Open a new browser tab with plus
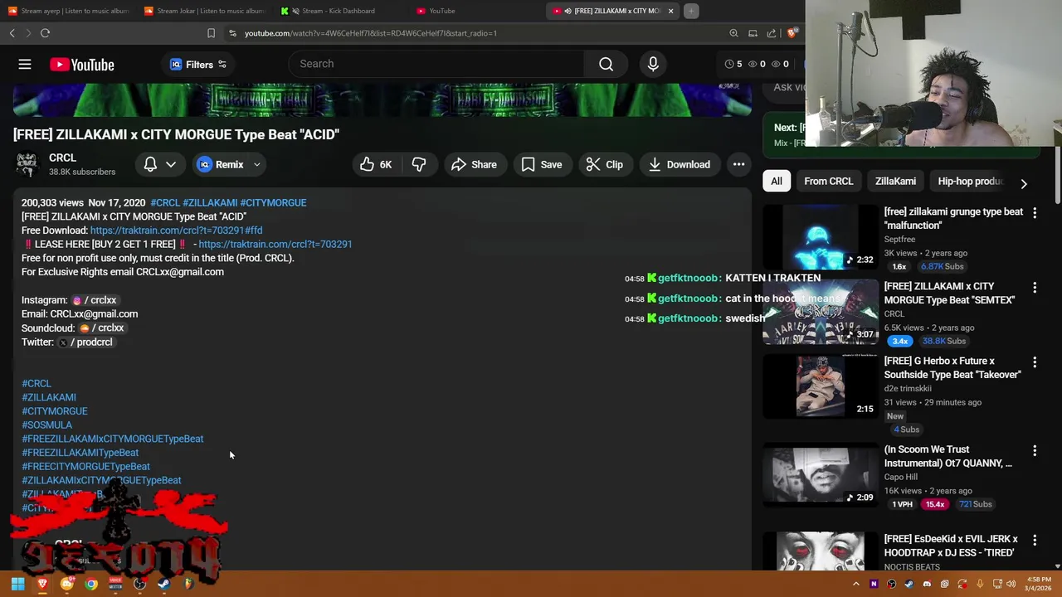The image size is (1062, 597). coord(690,11)
